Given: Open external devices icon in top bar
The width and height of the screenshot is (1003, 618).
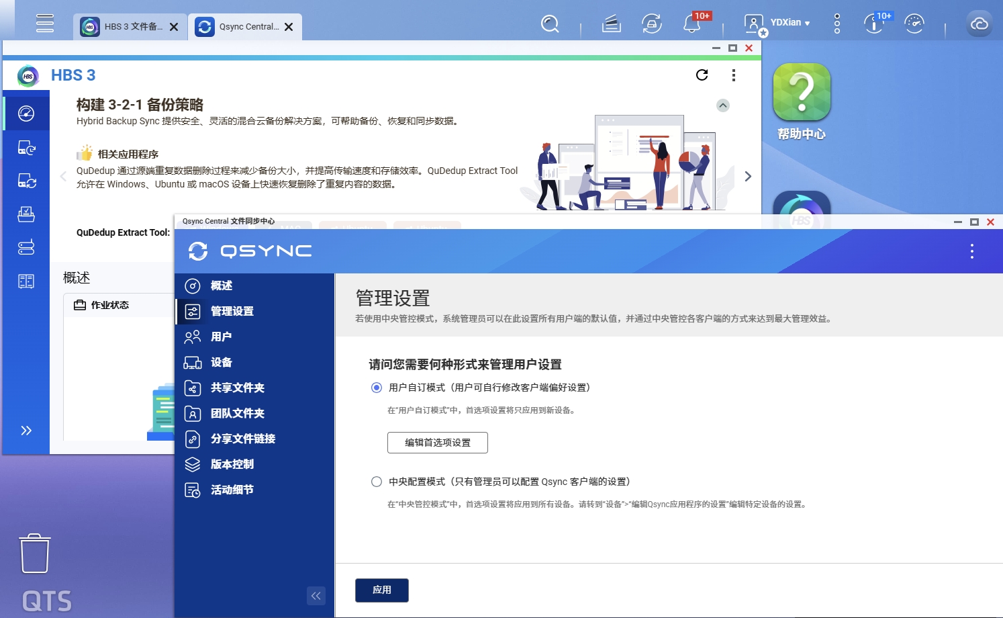Looking at the screenshot, I should tap(652, 24).
